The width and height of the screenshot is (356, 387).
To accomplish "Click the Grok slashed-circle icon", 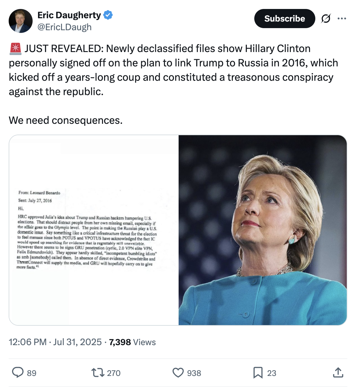I will (x=326, y=19).
